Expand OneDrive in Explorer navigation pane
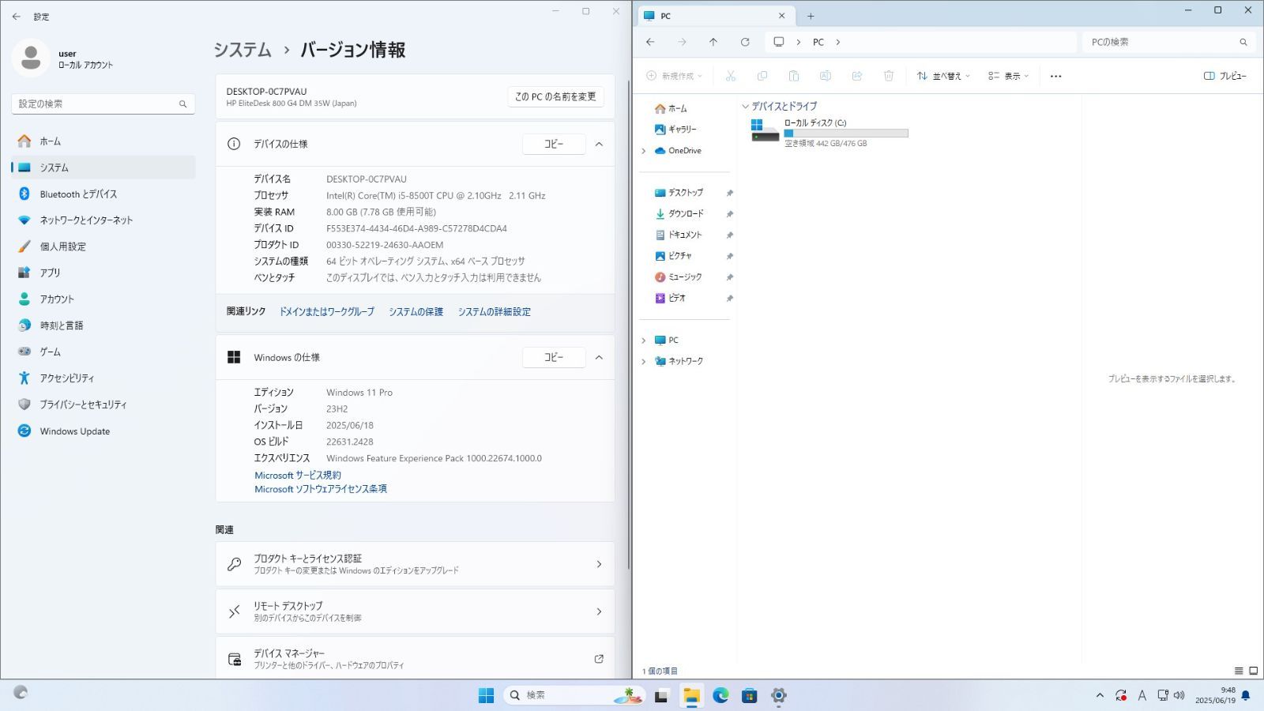The width and height of the screenshot is (1264, 711). [x=644, y=151]
